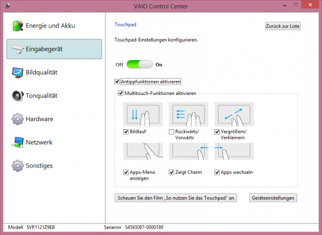Viewport: 322px width, 235px height.
Task: Click the model number SVP1121Z9EB
Action: (x=41, y=227)
